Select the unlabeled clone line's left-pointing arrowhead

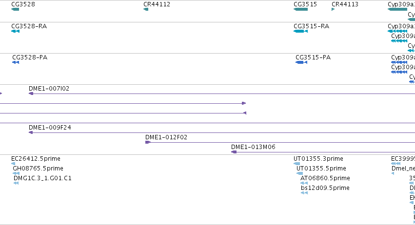(245, 113)
